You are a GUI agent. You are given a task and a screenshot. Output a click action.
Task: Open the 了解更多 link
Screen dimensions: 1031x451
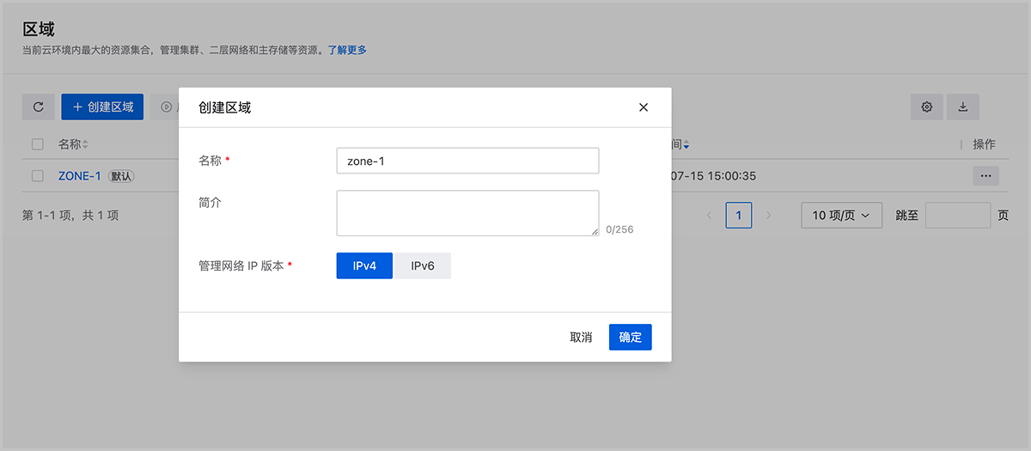click(x=347, y=51)
